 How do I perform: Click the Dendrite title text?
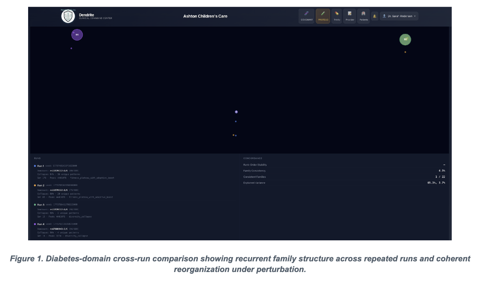86,15
